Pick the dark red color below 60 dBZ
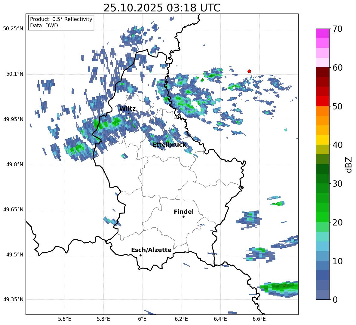356x325 pixels. 322,72
